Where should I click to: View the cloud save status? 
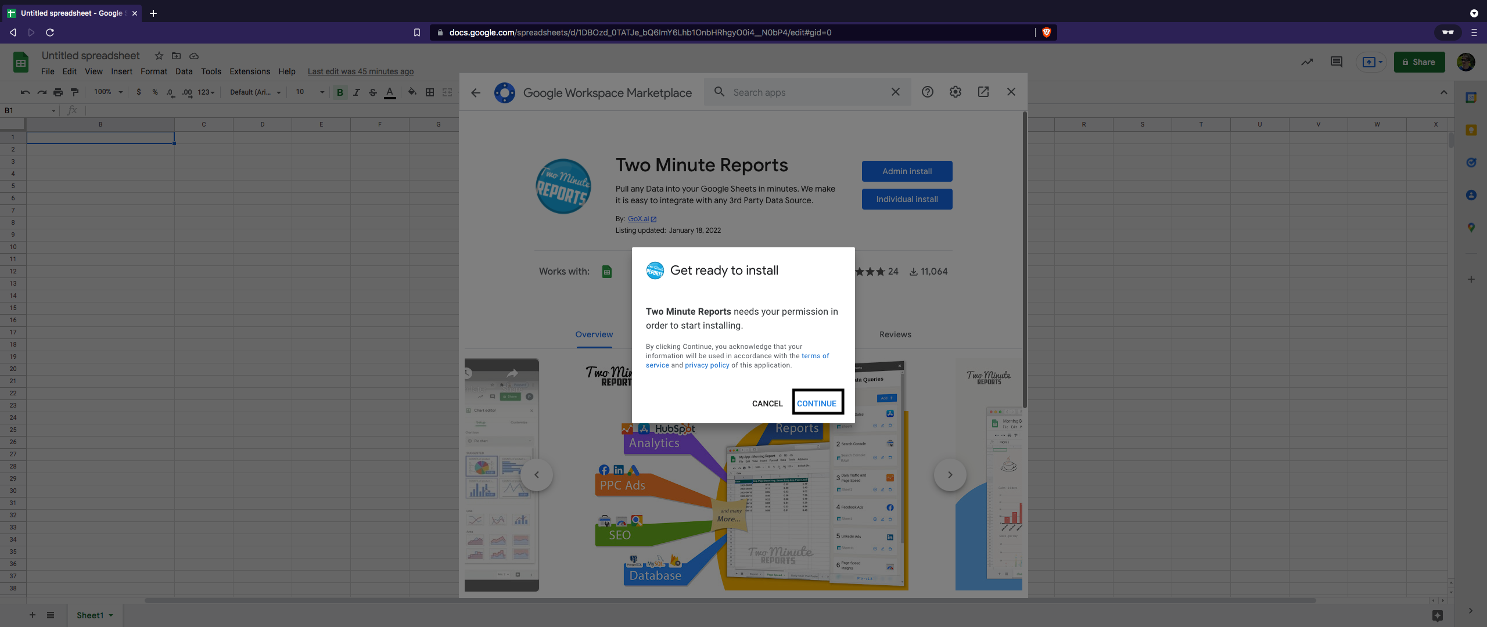point(194,56)
